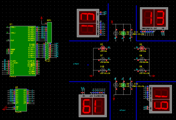The width and height of the screenshot is (176, 120).
Task: Select the yellow LED D10
Action: point(103,70)
